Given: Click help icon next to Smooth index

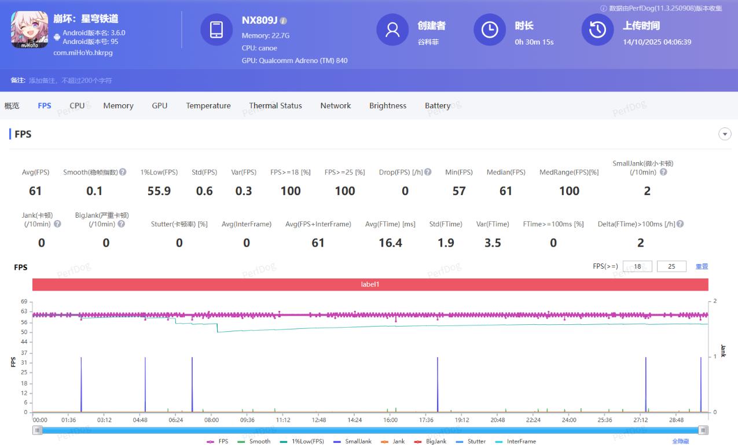Looking at the screenshot, I should click(x=123, y=172).
